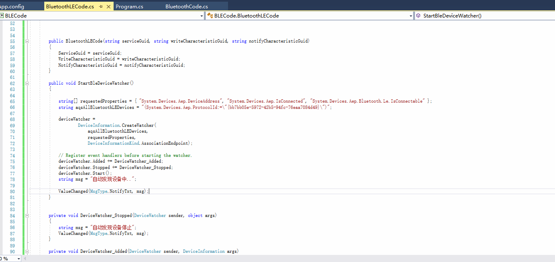Click 'deviceWatcher.Added += DeviceWatcher_Added;' on line 75

(111, 161)
